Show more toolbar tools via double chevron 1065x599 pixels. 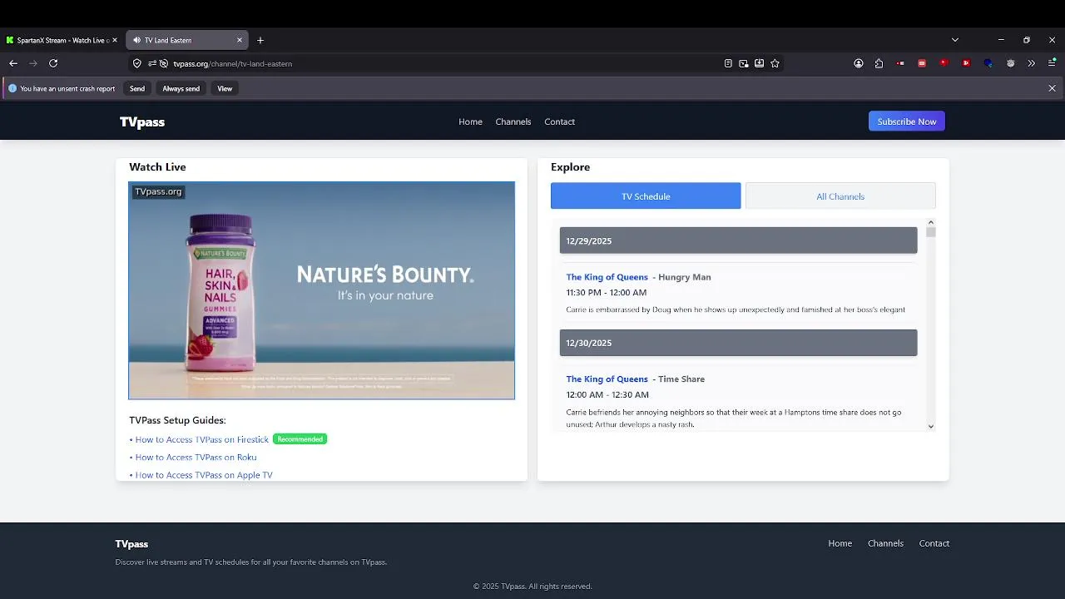point(1032,63)
